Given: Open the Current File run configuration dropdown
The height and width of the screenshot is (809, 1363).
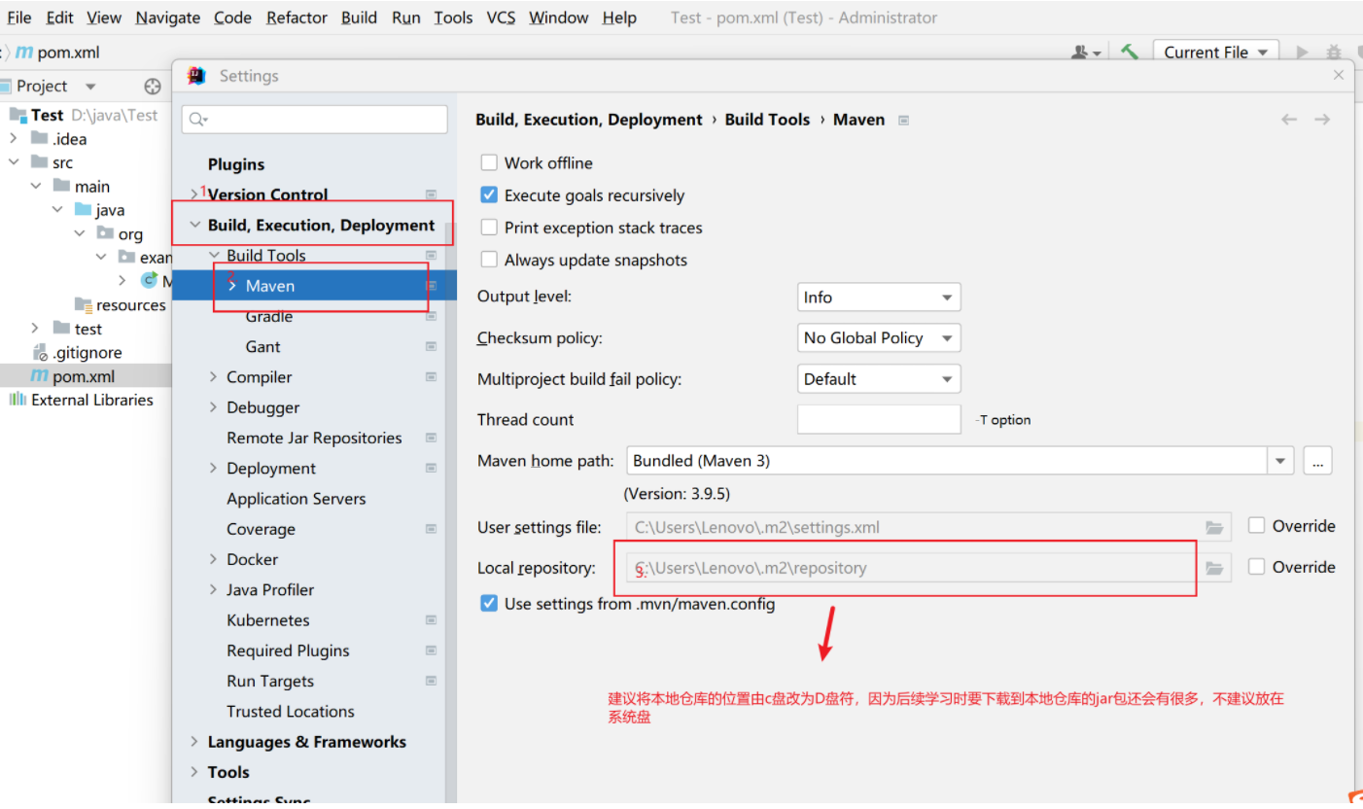Looking at the screenshot, I should coord(1216,53).
